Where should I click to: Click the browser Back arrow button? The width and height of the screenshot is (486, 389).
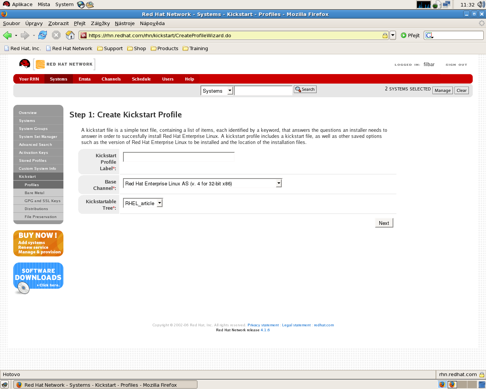7,35
